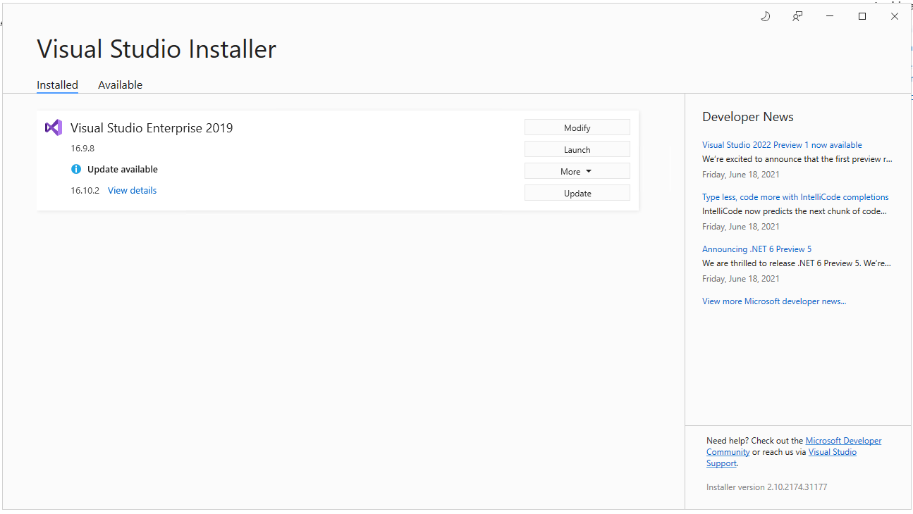Viewport: 913px width, 514px height.
Task: Open the send feedback icon
Action: point(797,16)
